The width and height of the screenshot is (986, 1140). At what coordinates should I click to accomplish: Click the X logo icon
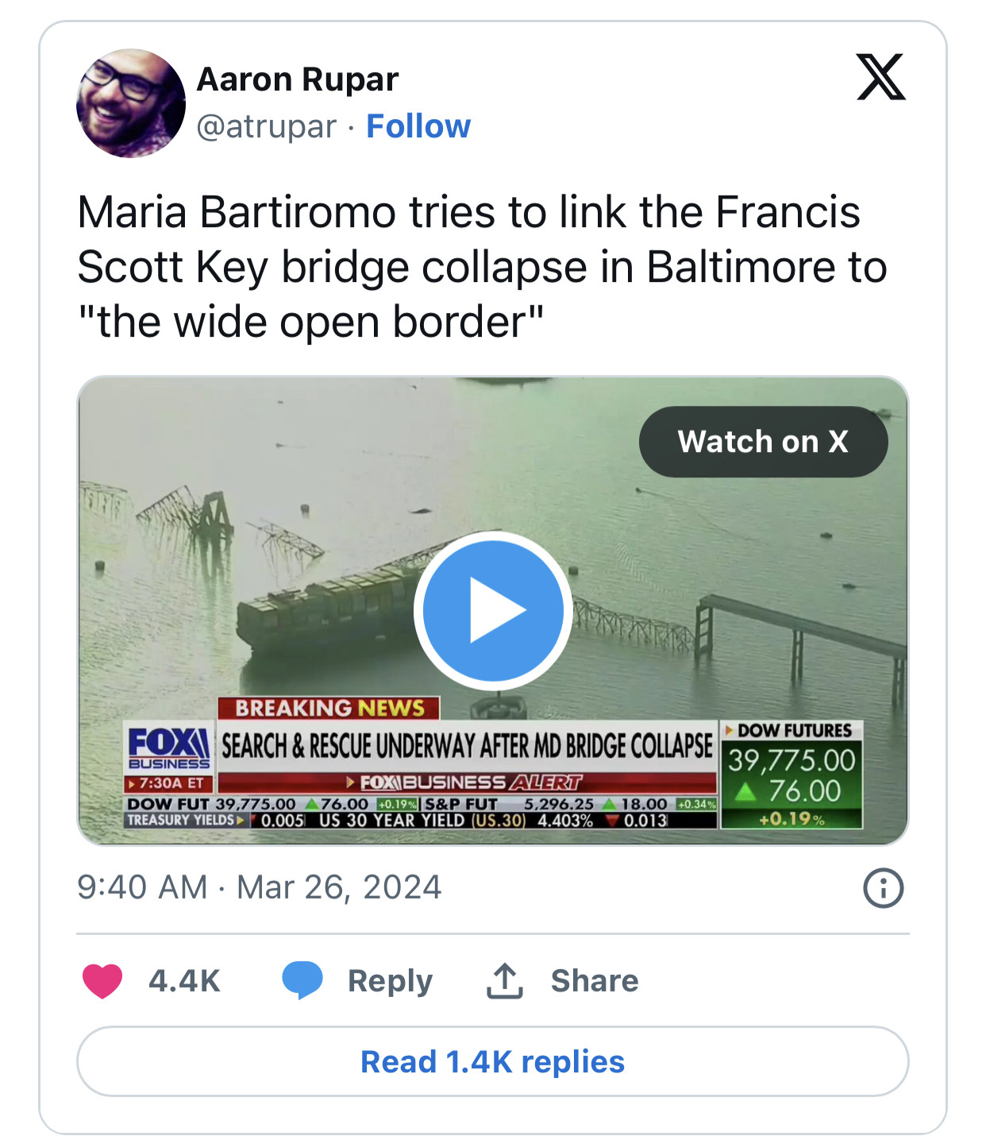point(880,77)
